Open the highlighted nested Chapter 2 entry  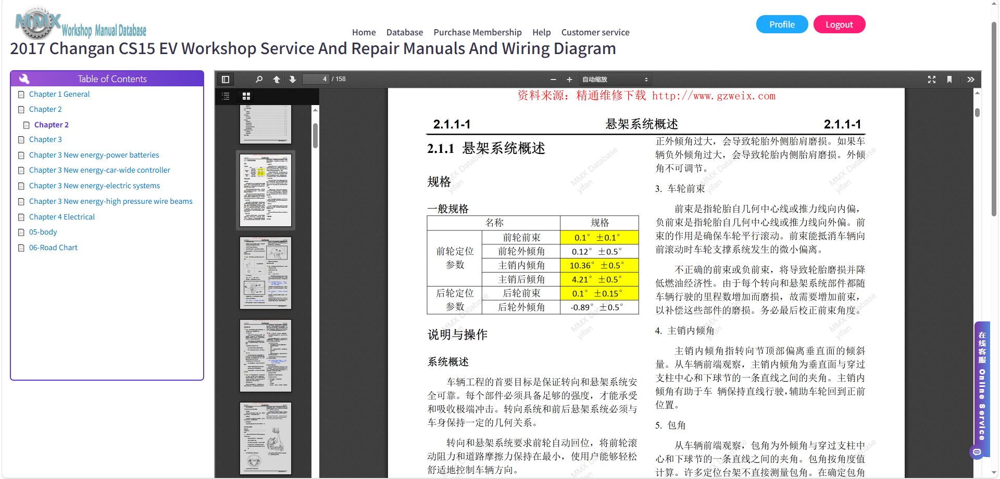(x=52, y=125)
